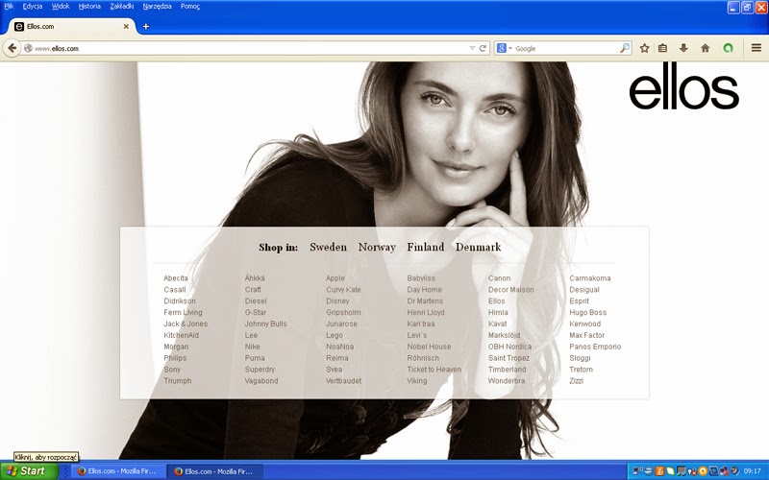Viewport: 769px width, 480px height.
Task: Reload the page with the refresh icon
Action: [484, 48]
